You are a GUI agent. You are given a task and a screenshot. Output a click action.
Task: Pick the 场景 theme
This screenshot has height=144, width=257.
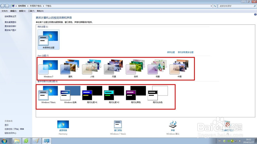click(158, 69)
